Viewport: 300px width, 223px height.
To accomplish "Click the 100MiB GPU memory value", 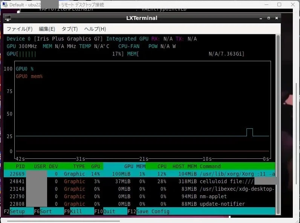I will point(121,174).
